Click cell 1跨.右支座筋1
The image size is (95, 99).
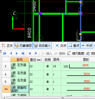point(20,74)
